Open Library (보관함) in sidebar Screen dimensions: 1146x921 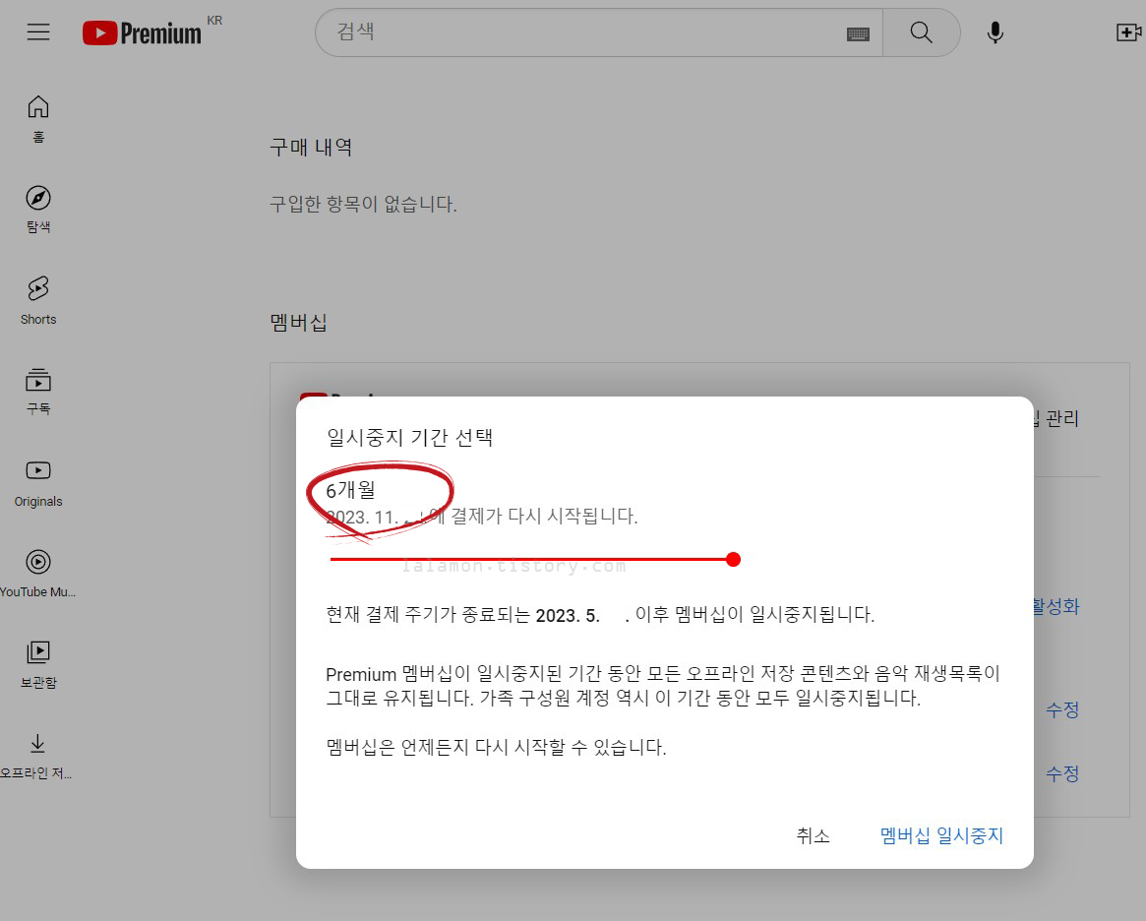(x=38, y=664)
